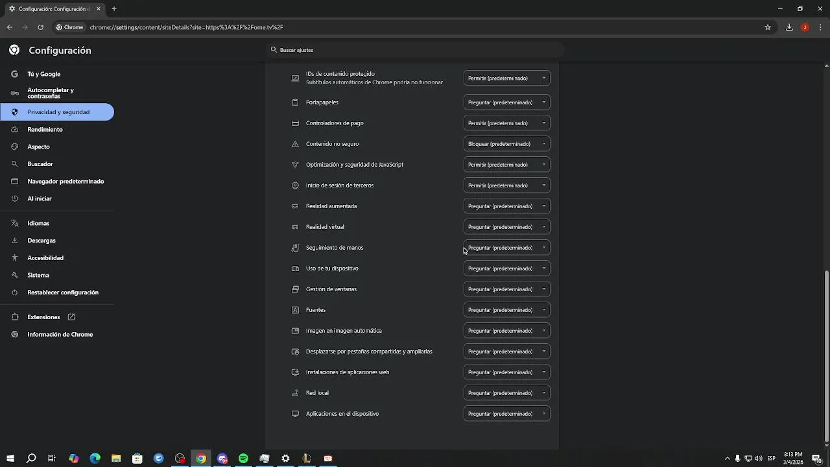Open the Chrome three-dot menu
Screen dimensions: 830x467
820,27
